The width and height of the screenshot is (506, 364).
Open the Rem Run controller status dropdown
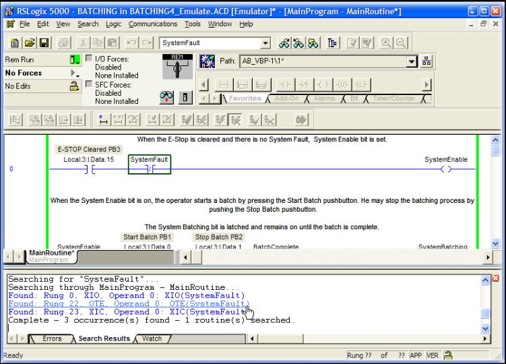[75, 60]
